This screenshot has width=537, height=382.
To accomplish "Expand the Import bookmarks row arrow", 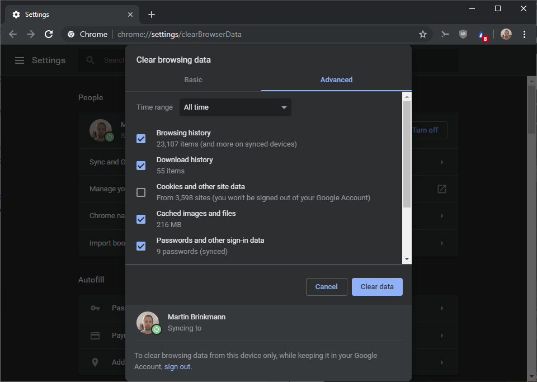I will (x=442, y=243).
